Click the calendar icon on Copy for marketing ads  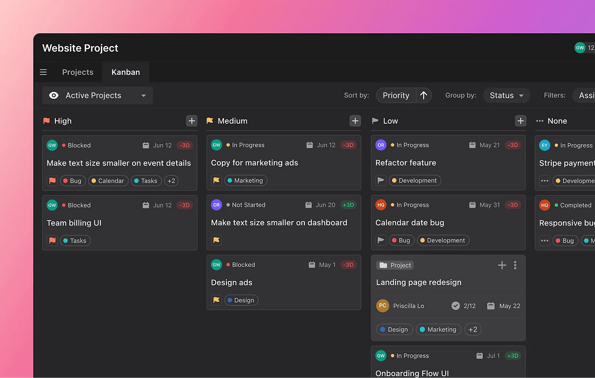tap(310, 145)
